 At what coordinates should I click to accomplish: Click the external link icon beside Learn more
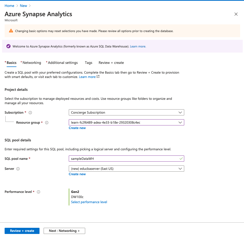[98, 77]
